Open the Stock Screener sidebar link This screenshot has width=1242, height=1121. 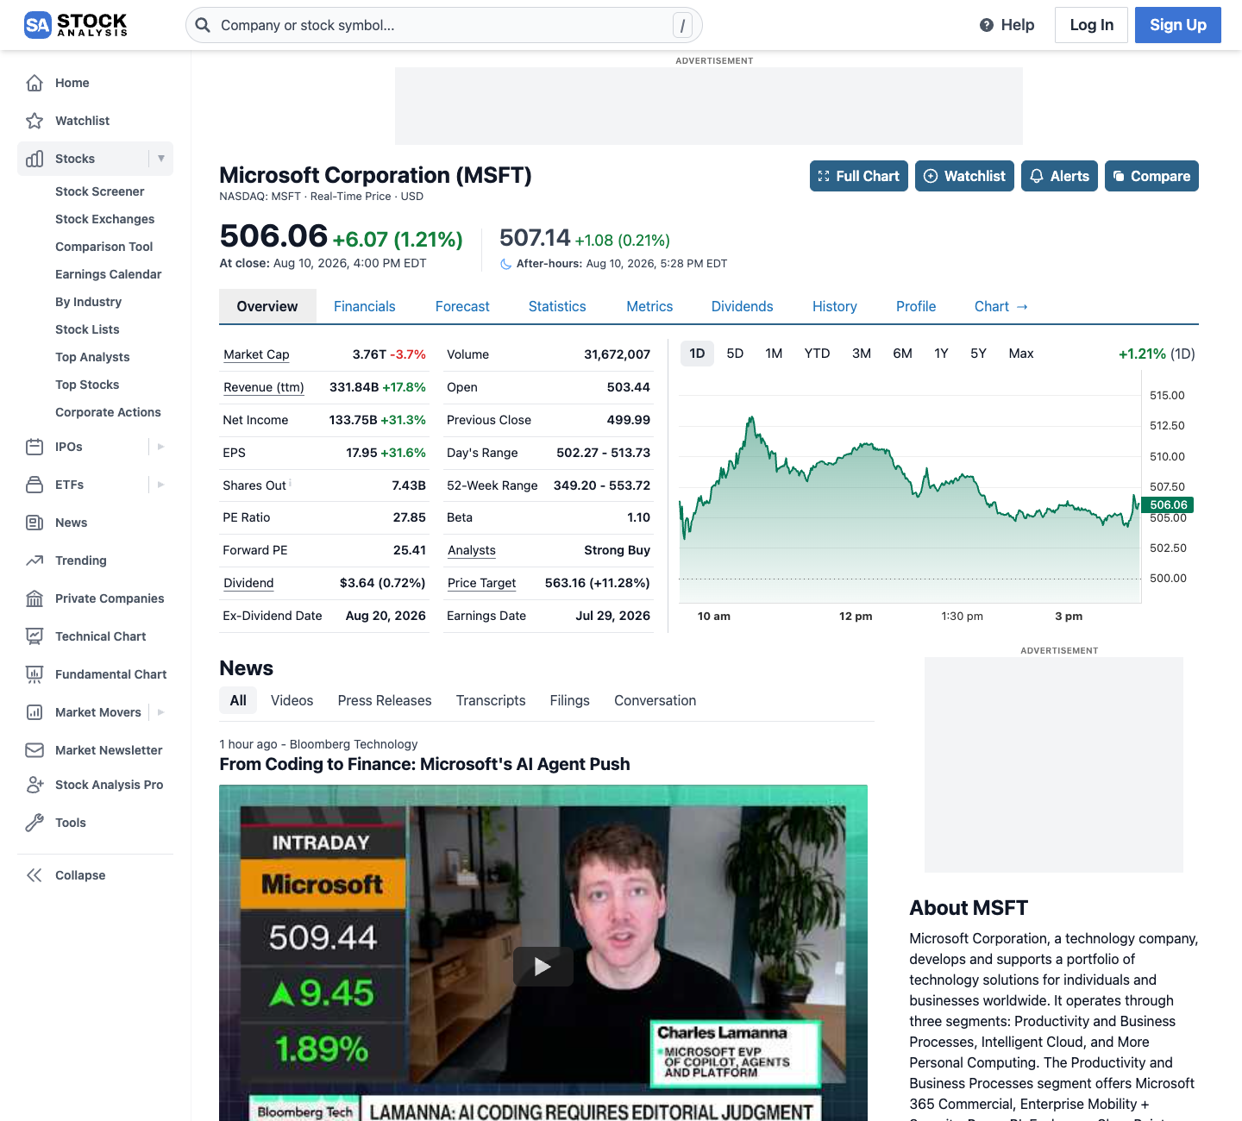click(x=100, y=191)
